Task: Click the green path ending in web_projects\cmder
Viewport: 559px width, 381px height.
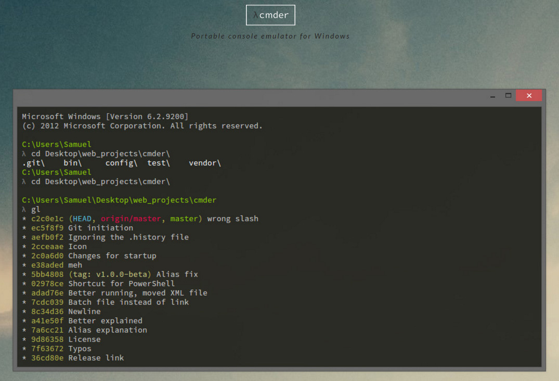Action: tap(119, 200)
